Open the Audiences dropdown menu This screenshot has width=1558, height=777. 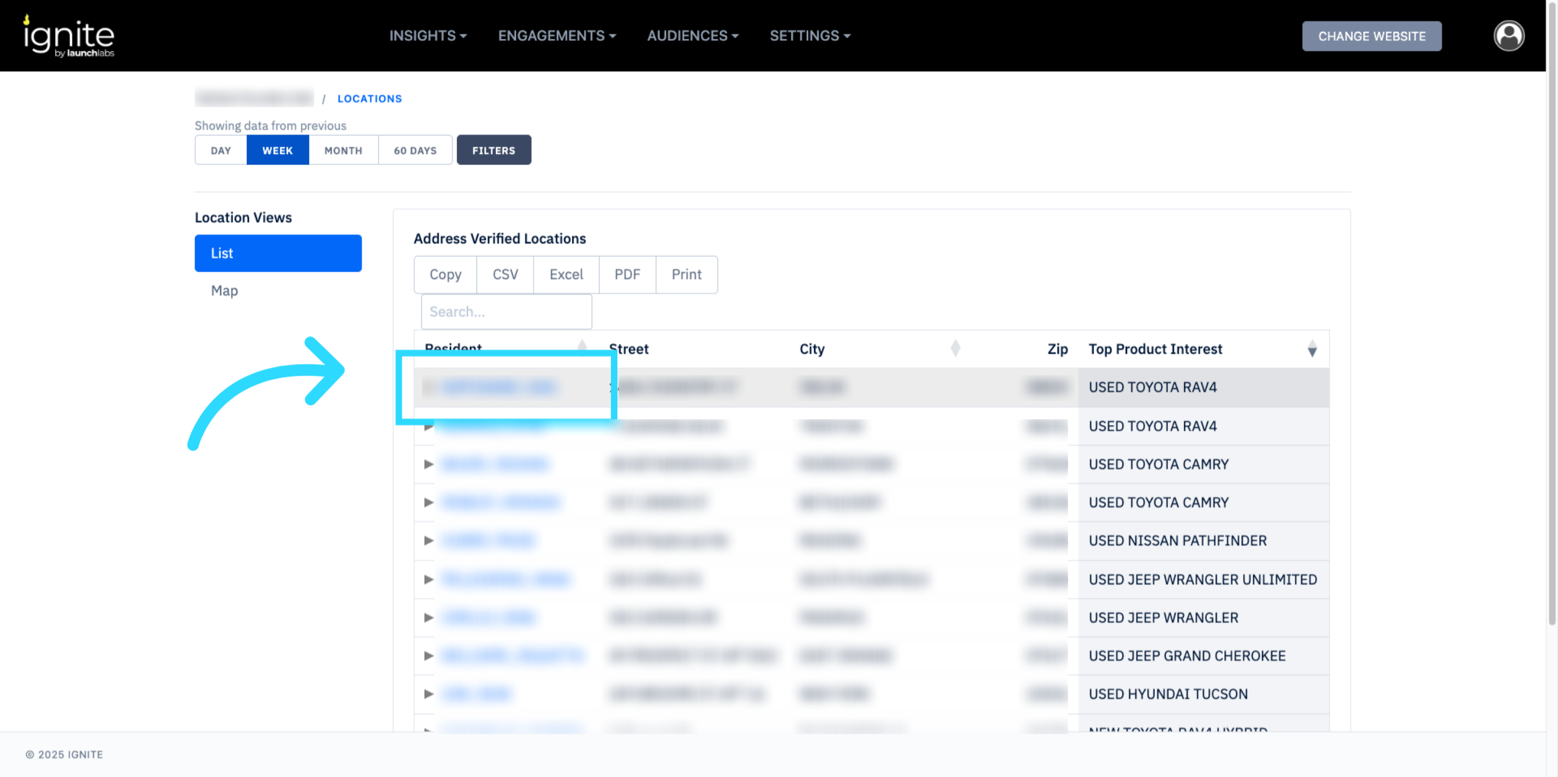(x=692, y=36)
